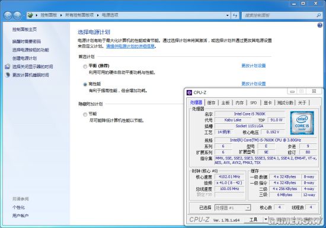Click the CPU-Z app icon in title bar
326x228 pixels.
coord(189,92)
